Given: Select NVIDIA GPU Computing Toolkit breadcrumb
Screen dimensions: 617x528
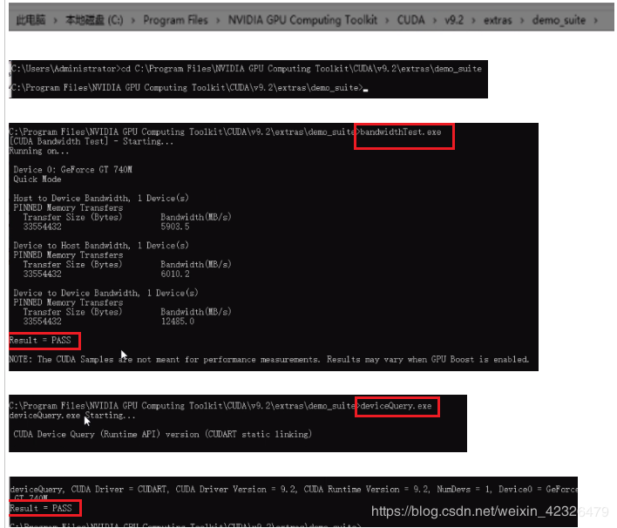Looking at the screenshot, I should click(302, 20).
